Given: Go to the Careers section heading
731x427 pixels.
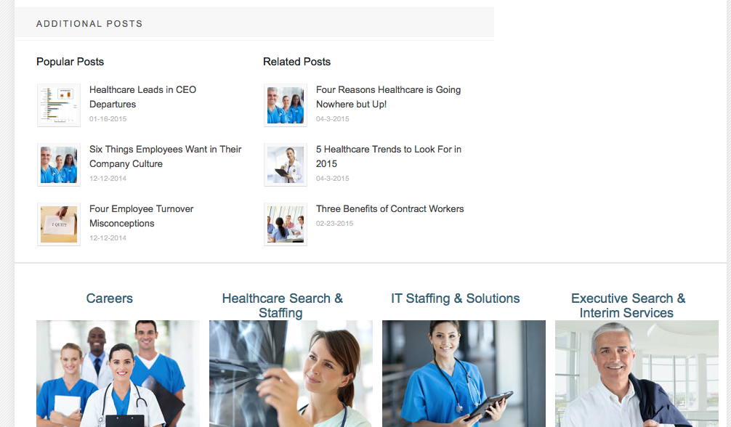Looking at the screenshot, I should pyautogui.click(x=110, y=298).
